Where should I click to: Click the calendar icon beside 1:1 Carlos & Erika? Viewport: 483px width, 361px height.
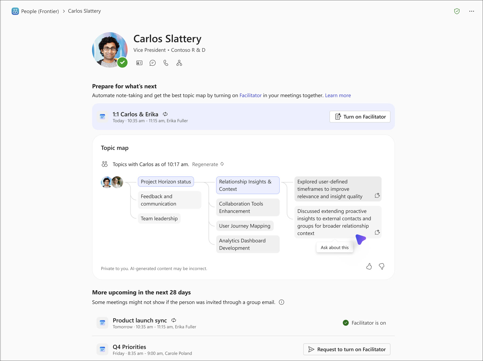[102, 116]
